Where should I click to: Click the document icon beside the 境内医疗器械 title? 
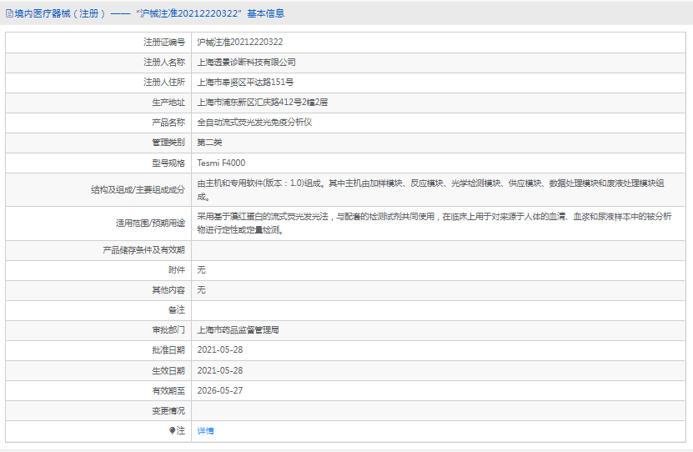point(9,13)
